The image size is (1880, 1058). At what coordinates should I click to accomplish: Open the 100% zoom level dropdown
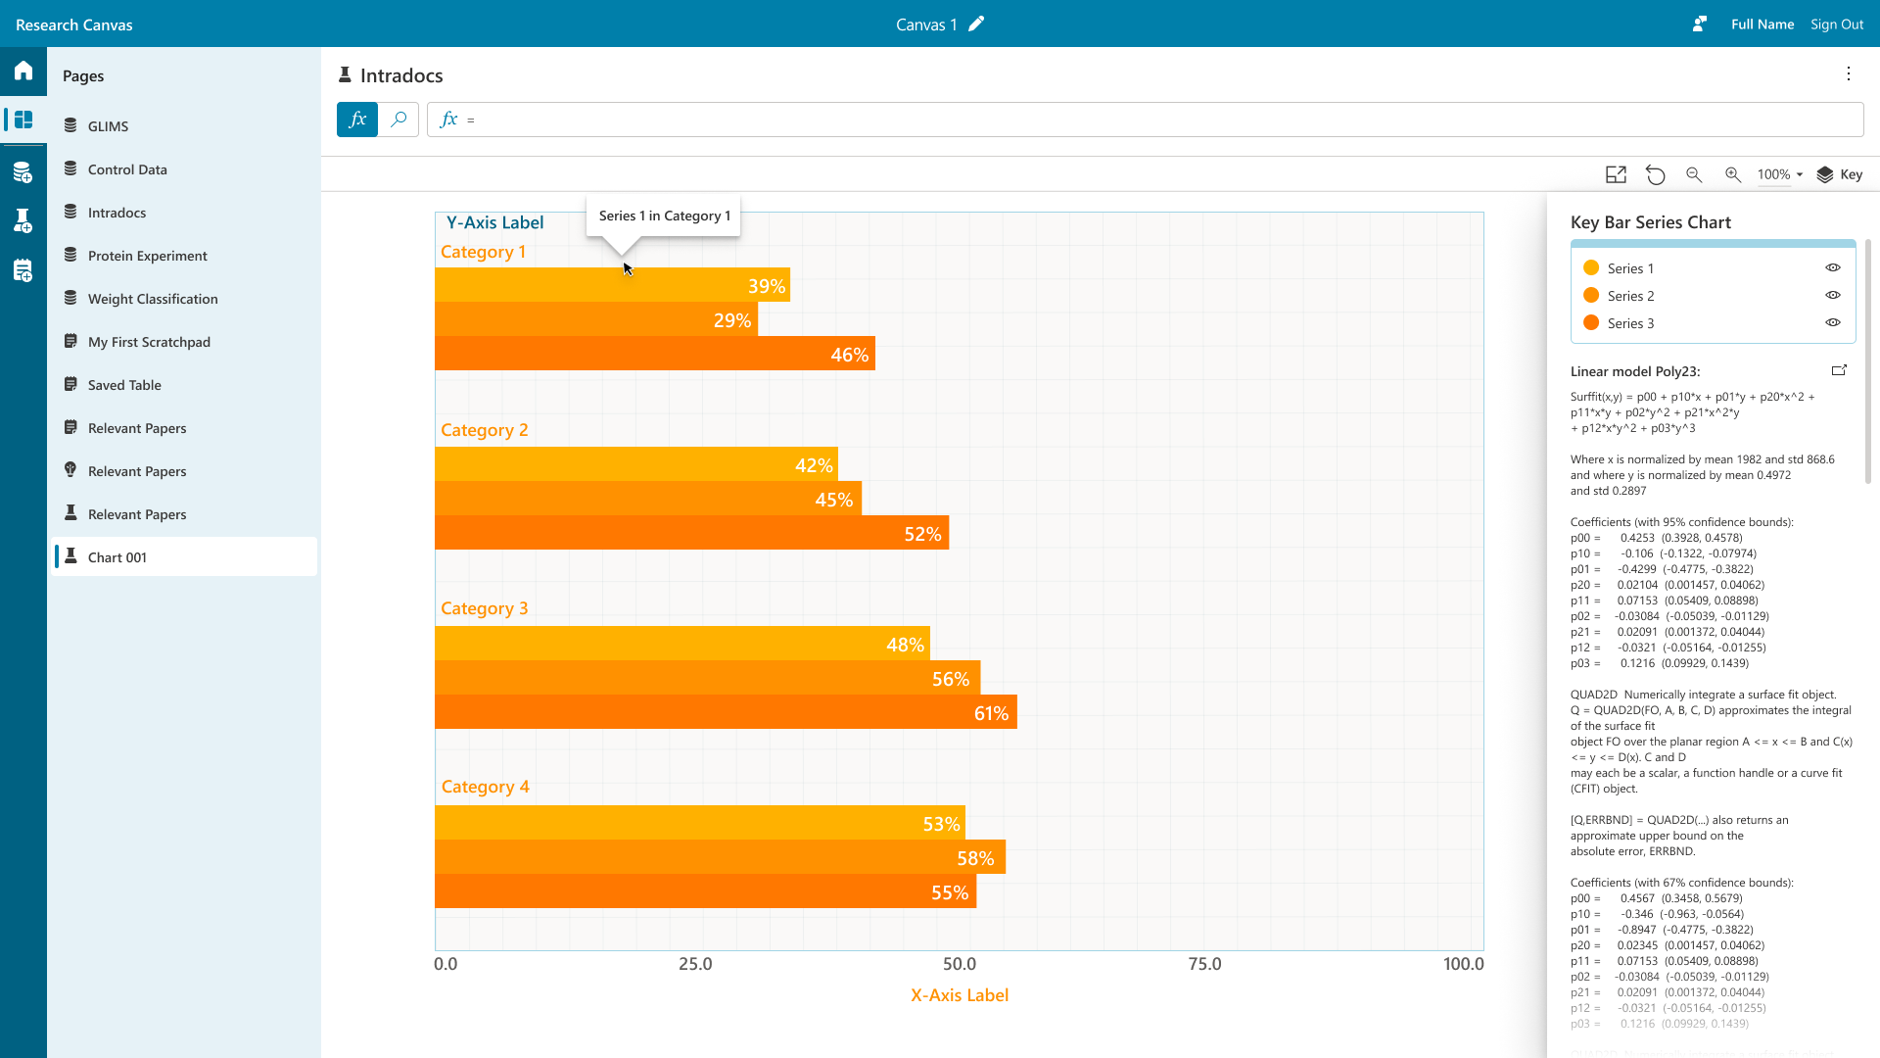(1780, 174)
